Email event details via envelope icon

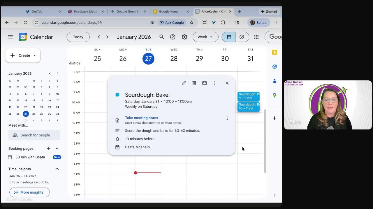tap(205, 83)
